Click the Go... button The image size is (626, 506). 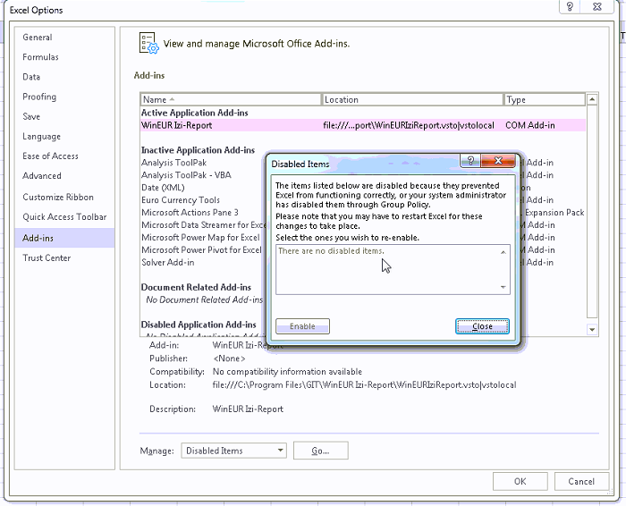coord(320,451)
